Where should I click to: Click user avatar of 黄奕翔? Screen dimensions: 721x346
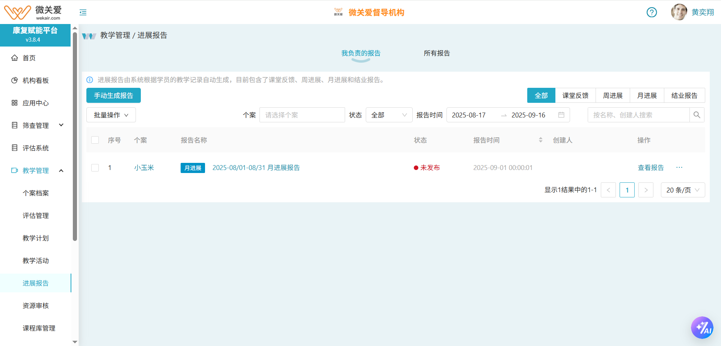679,12
